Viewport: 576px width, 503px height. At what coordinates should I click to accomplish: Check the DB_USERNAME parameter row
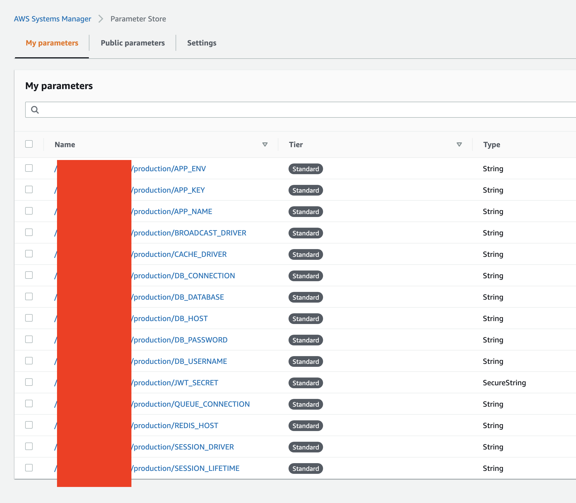pos(29,361)
